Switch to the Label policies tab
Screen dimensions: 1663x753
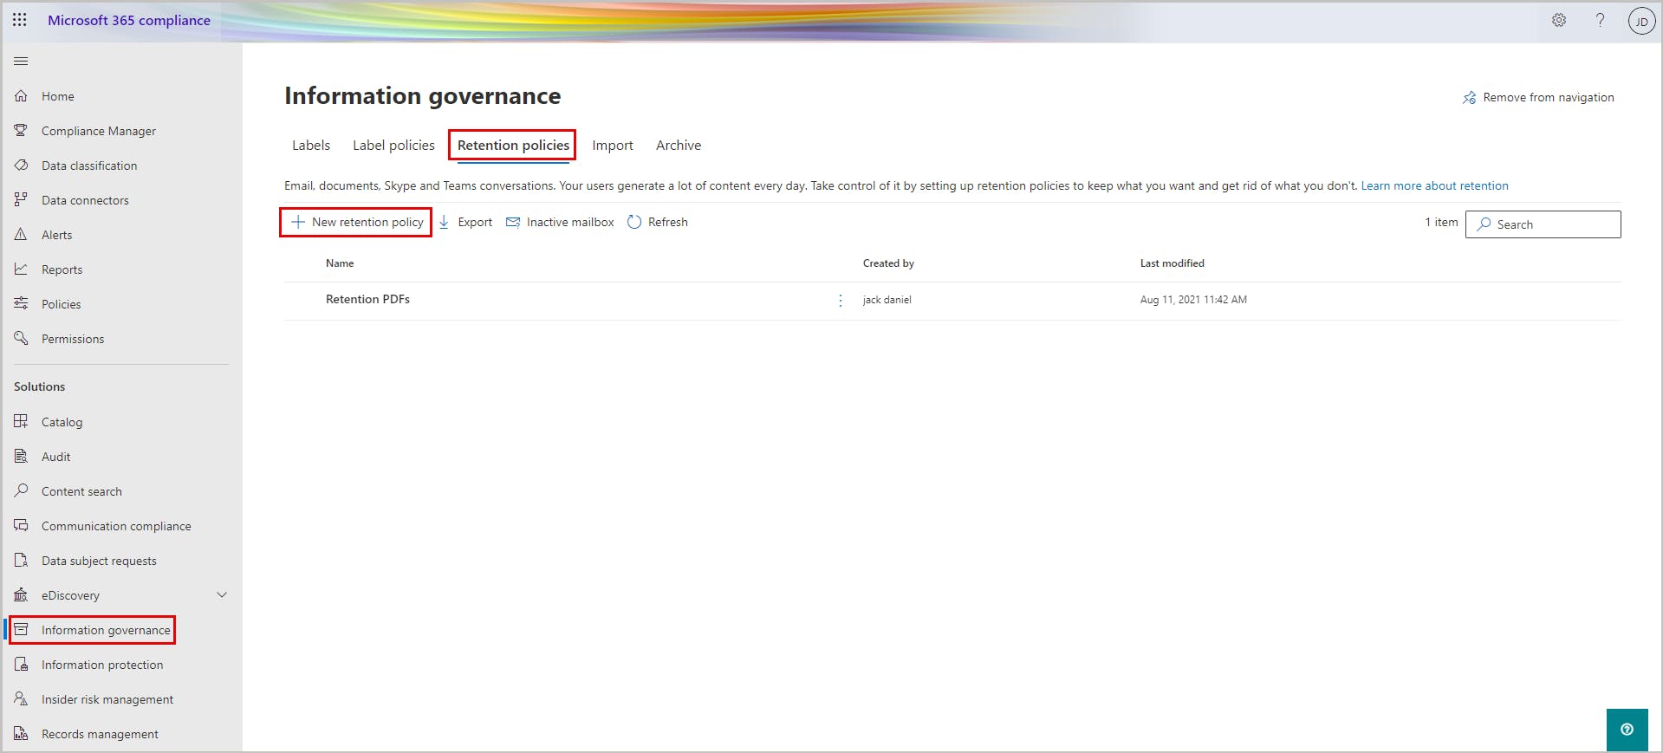point(393,146)
